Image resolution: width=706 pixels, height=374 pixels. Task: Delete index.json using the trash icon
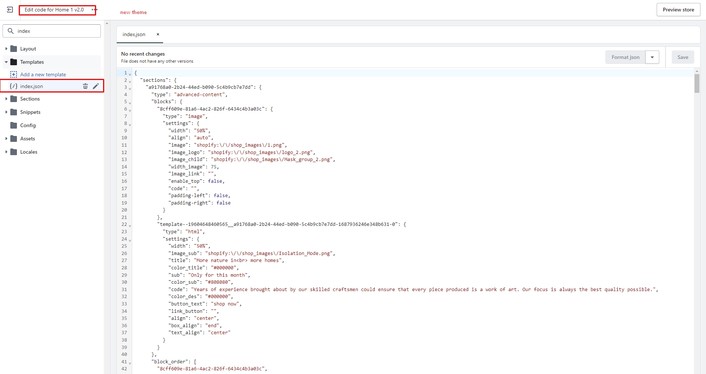85,86
